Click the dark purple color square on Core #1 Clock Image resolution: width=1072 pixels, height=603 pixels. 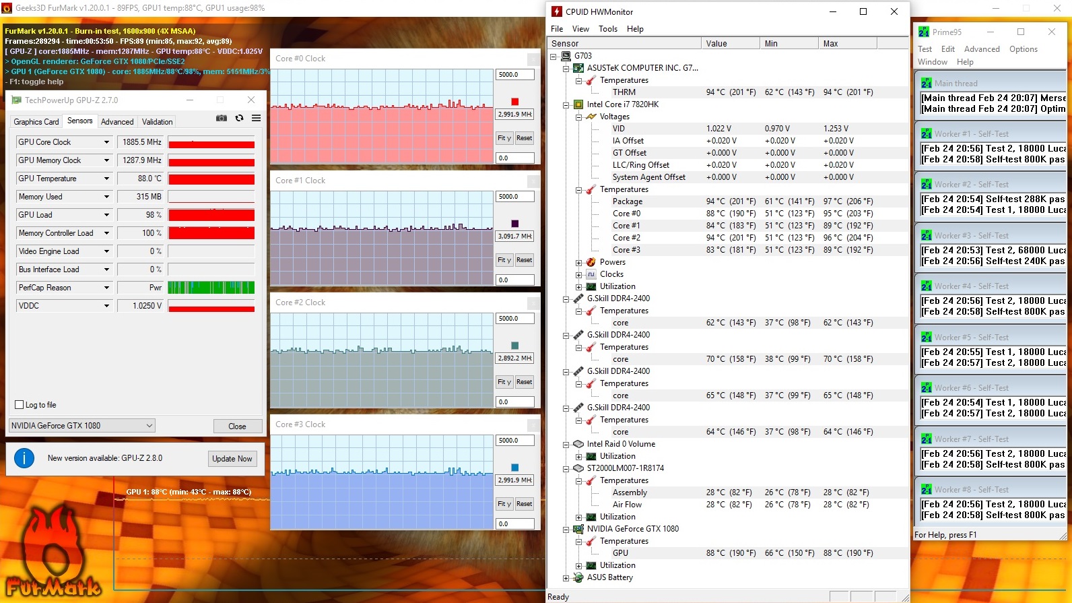[x=515, y=224]
